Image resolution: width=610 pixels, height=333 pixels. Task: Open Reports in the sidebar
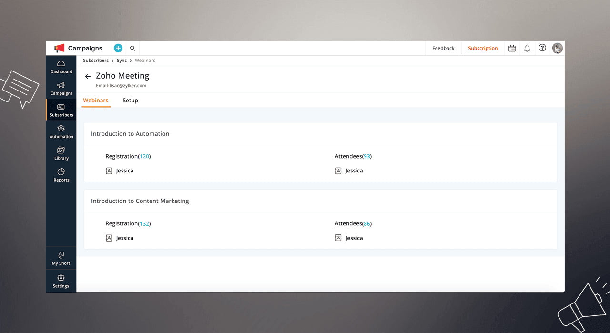tap(61, 175)
